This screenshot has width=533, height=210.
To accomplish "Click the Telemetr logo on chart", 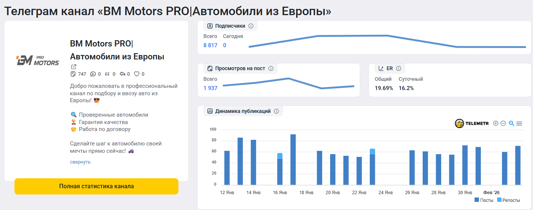I will click(472, 124).
